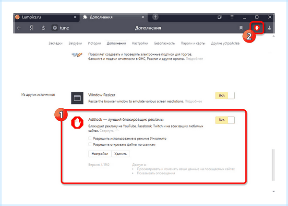Click the bookmark icon in address bar
Screen dimensions: 288x206
point(241,28)
